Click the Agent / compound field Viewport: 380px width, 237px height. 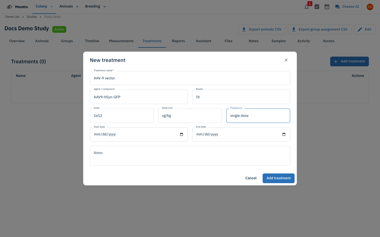click(139, 97)
